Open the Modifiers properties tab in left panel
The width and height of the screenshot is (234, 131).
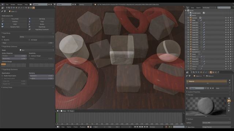click(x=21, y=8)
